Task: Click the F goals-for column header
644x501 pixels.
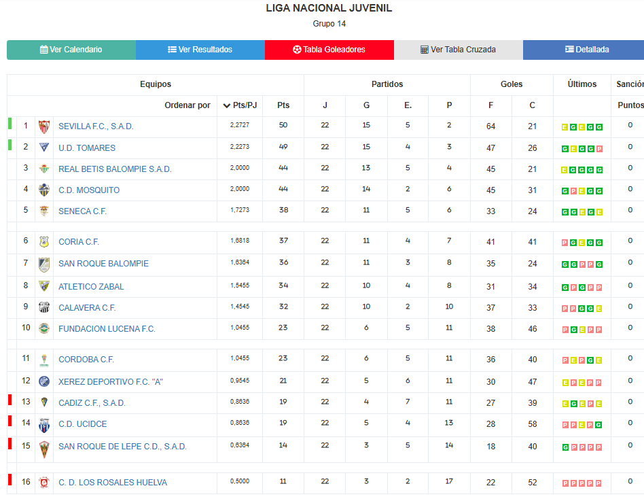Action: pos(490,105)
